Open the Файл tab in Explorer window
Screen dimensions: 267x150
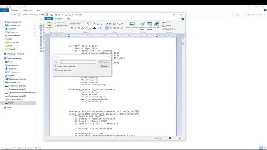click(x=5, y=10)
